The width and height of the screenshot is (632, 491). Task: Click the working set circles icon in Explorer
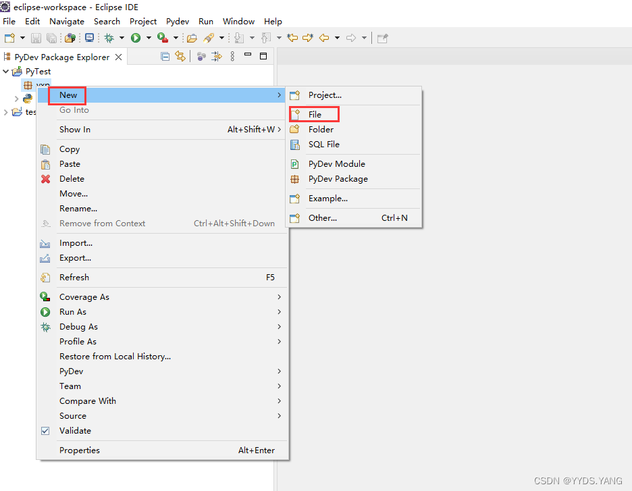click(201, 57)
